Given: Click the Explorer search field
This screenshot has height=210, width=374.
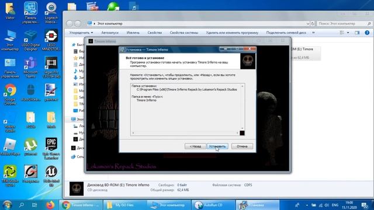Looking at the screenshot, I should pyautogui.click(x=344, y=23).
